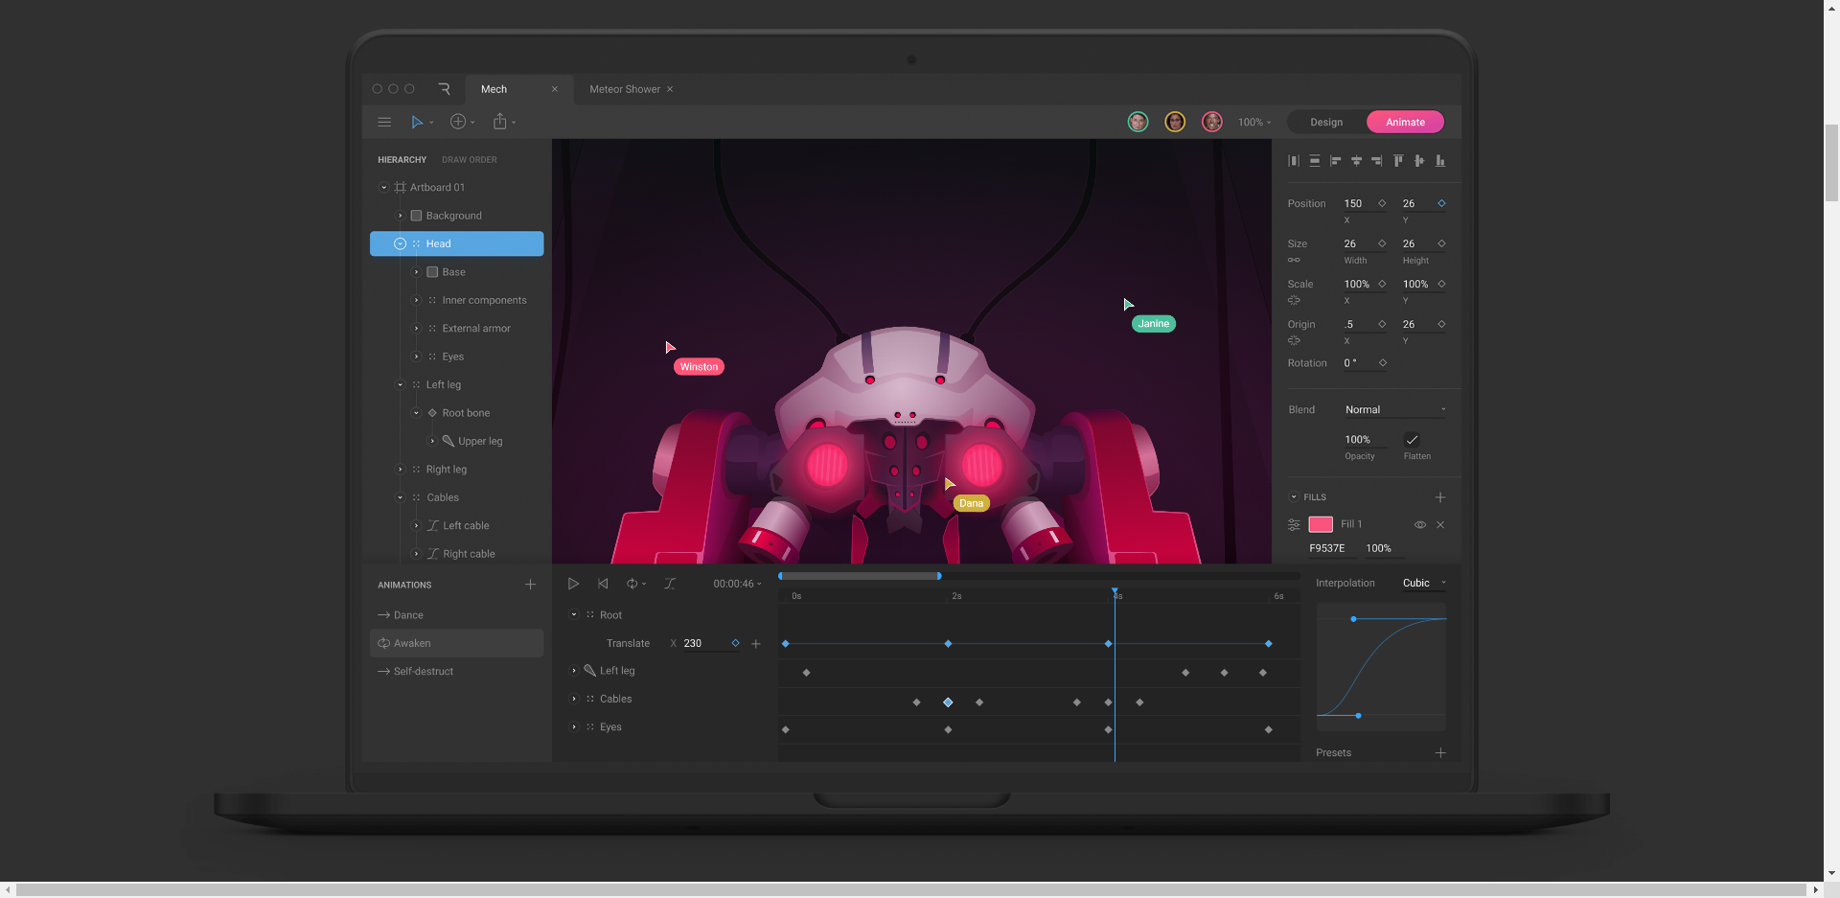The height and width of the screenshot is (898, 1840).
Task: Select the arrow selection tool
Action: (x=417, y=122)
